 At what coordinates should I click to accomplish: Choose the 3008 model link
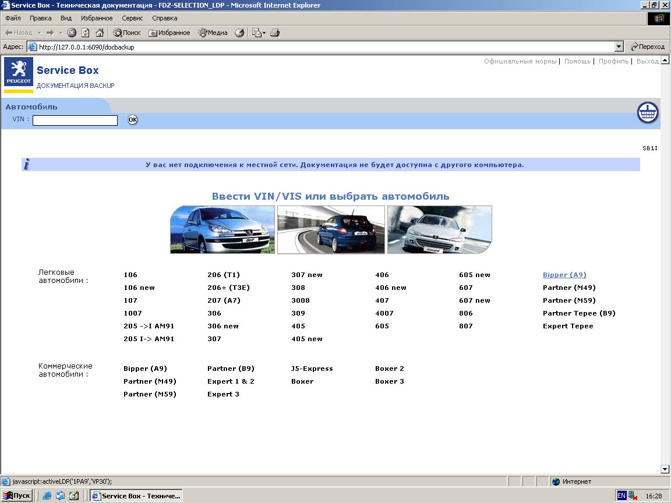tap(301, 300)
